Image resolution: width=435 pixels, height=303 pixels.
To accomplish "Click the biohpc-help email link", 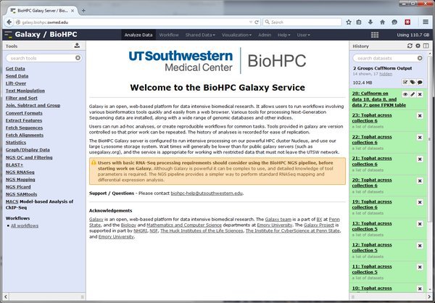I will (x=207, y=193).
